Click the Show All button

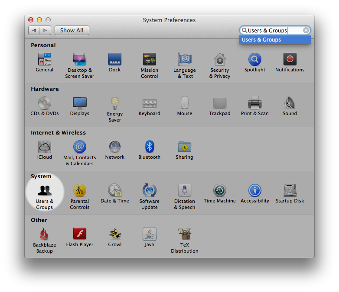[72, 30]
